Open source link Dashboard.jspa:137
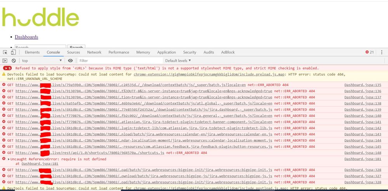Screen dimensions: 388x191 pos(363,97)
